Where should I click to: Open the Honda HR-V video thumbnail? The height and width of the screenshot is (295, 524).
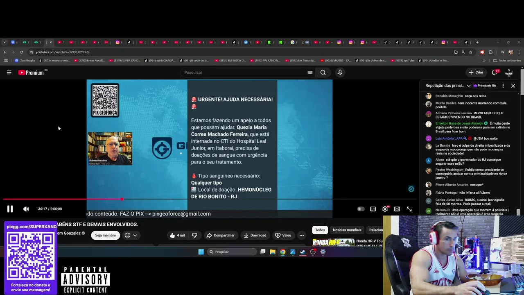(x=333, y=242)
